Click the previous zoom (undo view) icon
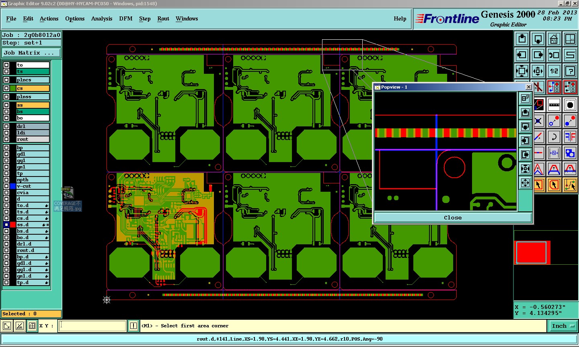 pyautogui.click(x=554, y=55)
